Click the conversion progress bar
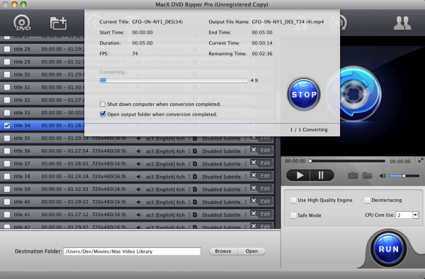 tap(174, 81)
